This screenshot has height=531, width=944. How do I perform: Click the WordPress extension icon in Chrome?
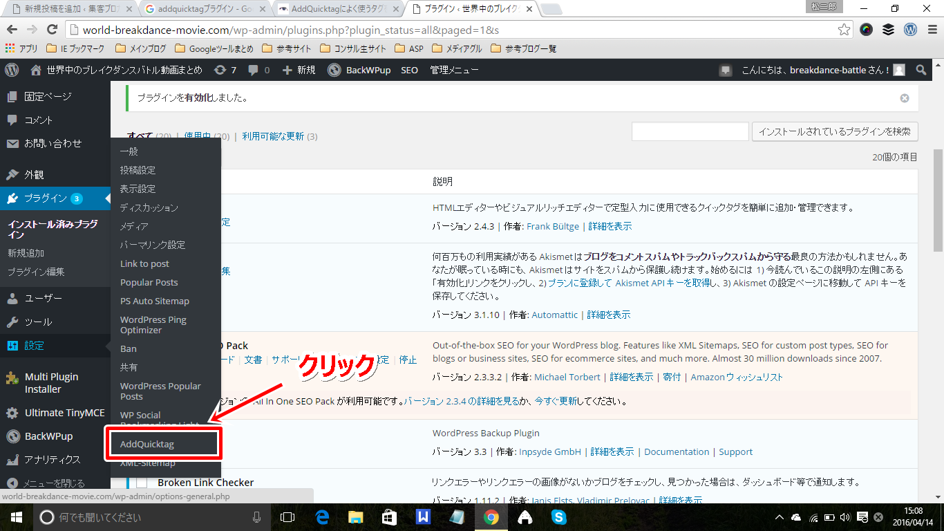pyautogui.click(x=911, y=30)
